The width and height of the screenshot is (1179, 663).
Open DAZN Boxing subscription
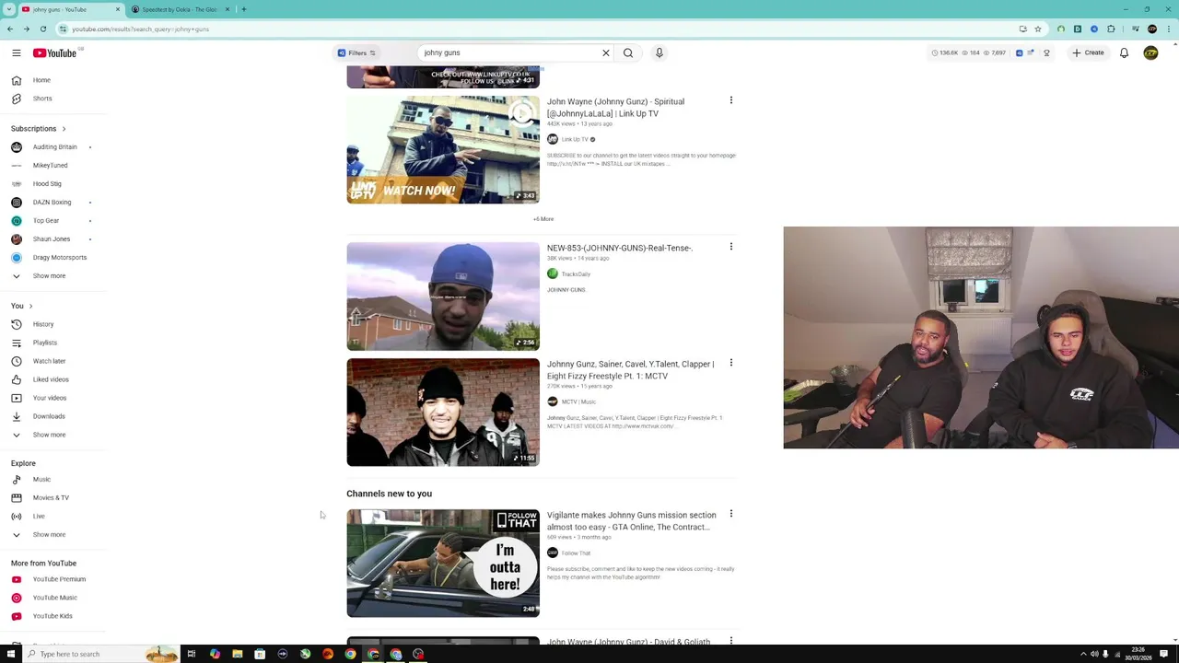(x=52, y=203)
